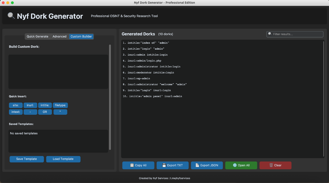Open the Advanced tab
This screenshot has height=183, width=329.
point(59,37)
